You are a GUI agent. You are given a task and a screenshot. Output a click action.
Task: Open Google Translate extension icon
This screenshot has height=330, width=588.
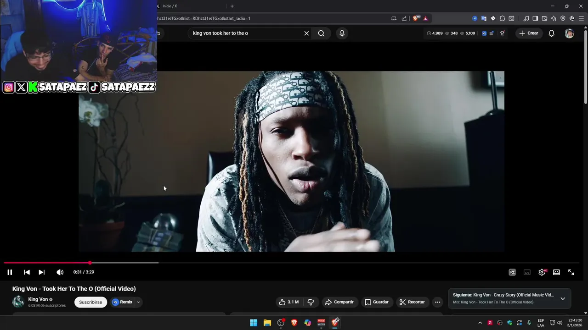(x=484, y=18)
